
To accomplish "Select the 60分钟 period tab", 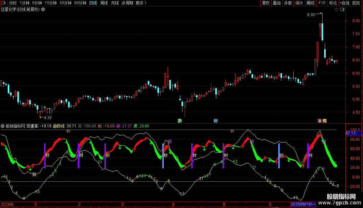I will pyautogui.click(x=80, y=3).
